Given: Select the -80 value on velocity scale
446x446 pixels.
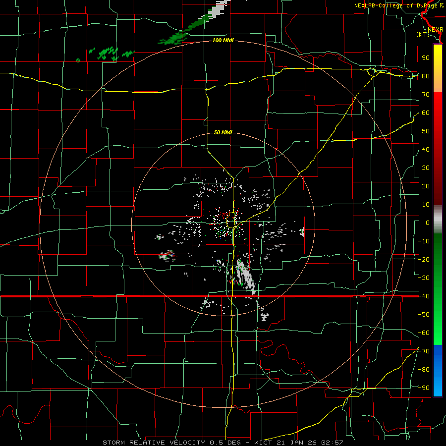Looking at the screenshot, I should point(424,370).
